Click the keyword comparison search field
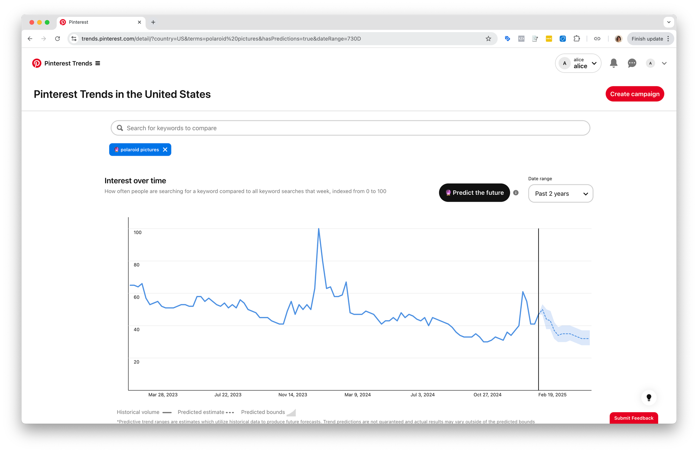The height and width of the screenshot is (452, 698). (x=350, y=128)
